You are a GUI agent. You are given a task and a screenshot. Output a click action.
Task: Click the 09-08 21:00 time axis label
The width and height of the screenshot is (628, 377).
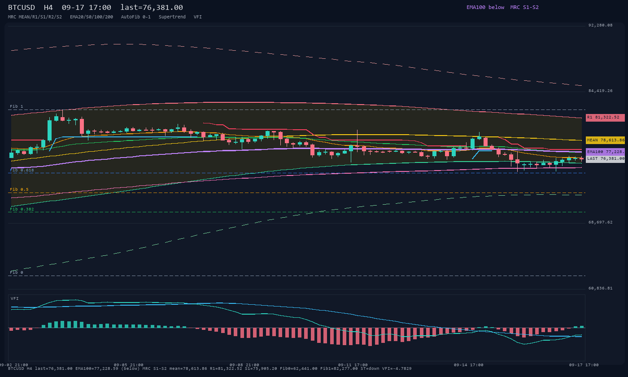coord(244,365)
